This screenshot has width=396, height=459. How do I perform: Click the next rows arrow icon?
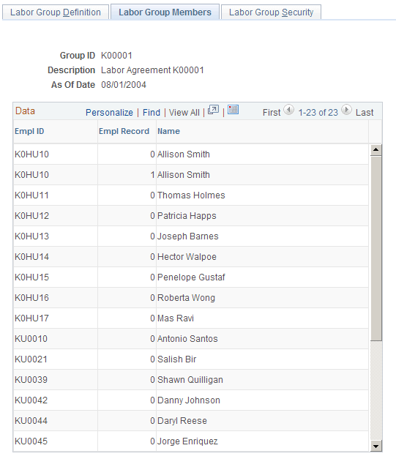tap(346, 110)
